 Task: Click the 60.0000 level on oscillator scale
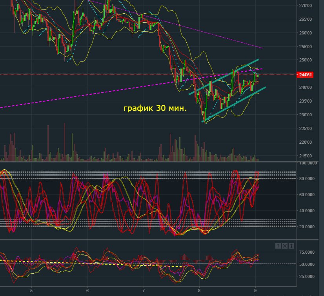(x=307, y=195)
